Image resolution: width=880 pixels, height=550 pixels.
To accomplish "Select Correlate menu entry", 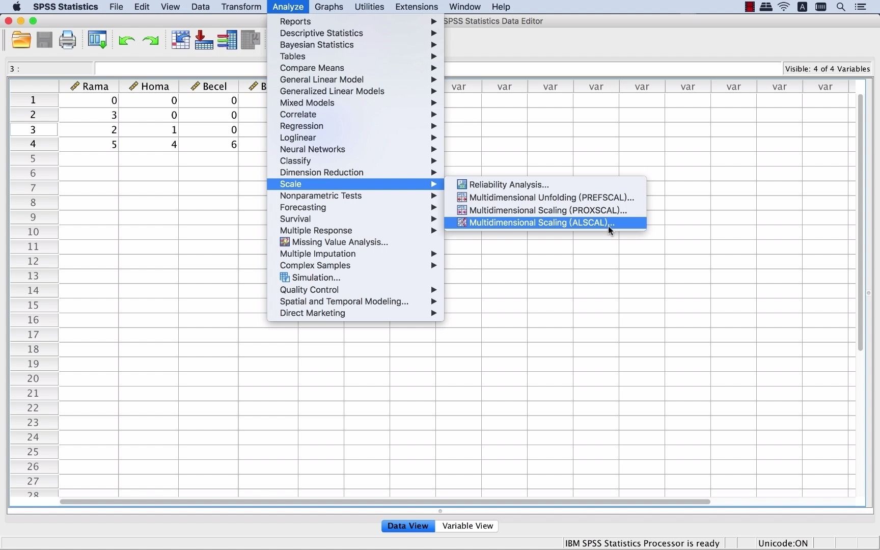I will click(355, 115).
